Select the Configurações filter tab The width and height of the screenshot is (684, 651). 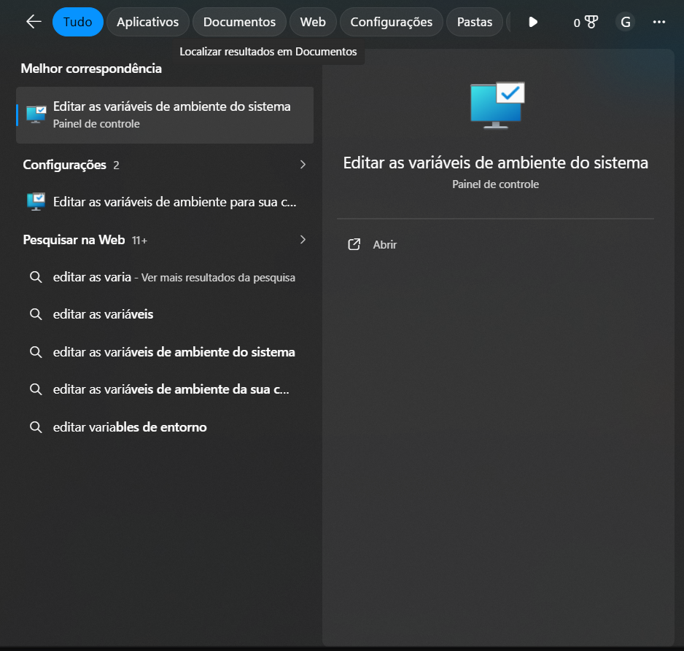(x=391, y=22)
